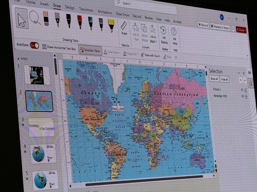257x192 pixels.
Task: Select slide 5 globe thumbnail
Action: tap(45, 180)
